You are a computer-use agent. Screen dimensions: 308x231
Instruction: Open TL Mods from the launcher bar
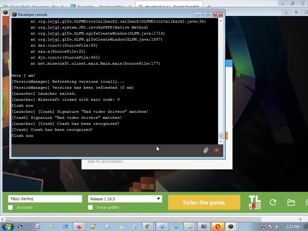click(255, 202)
